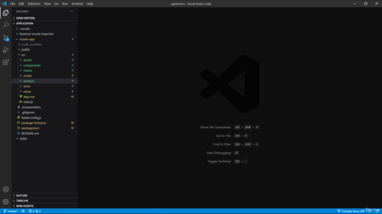Click the Start Debugging hint
Viewport: 382px width, 214px height.
coord(218,153)
